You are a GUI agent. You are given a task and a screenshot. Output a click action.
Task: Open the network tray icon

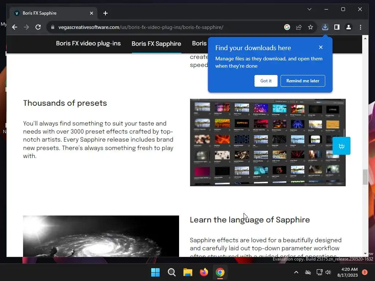point(319,272)
